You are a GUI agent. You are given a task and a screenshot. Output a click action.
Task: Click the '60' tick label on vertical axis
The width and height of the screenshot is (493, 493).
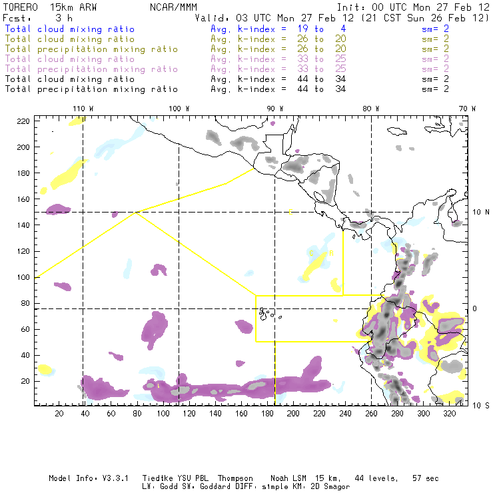[x=25, y=329]
